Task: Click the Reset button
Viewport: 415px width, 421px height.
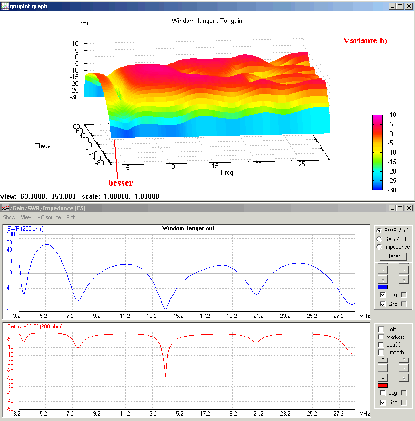Action: (393, 256)
